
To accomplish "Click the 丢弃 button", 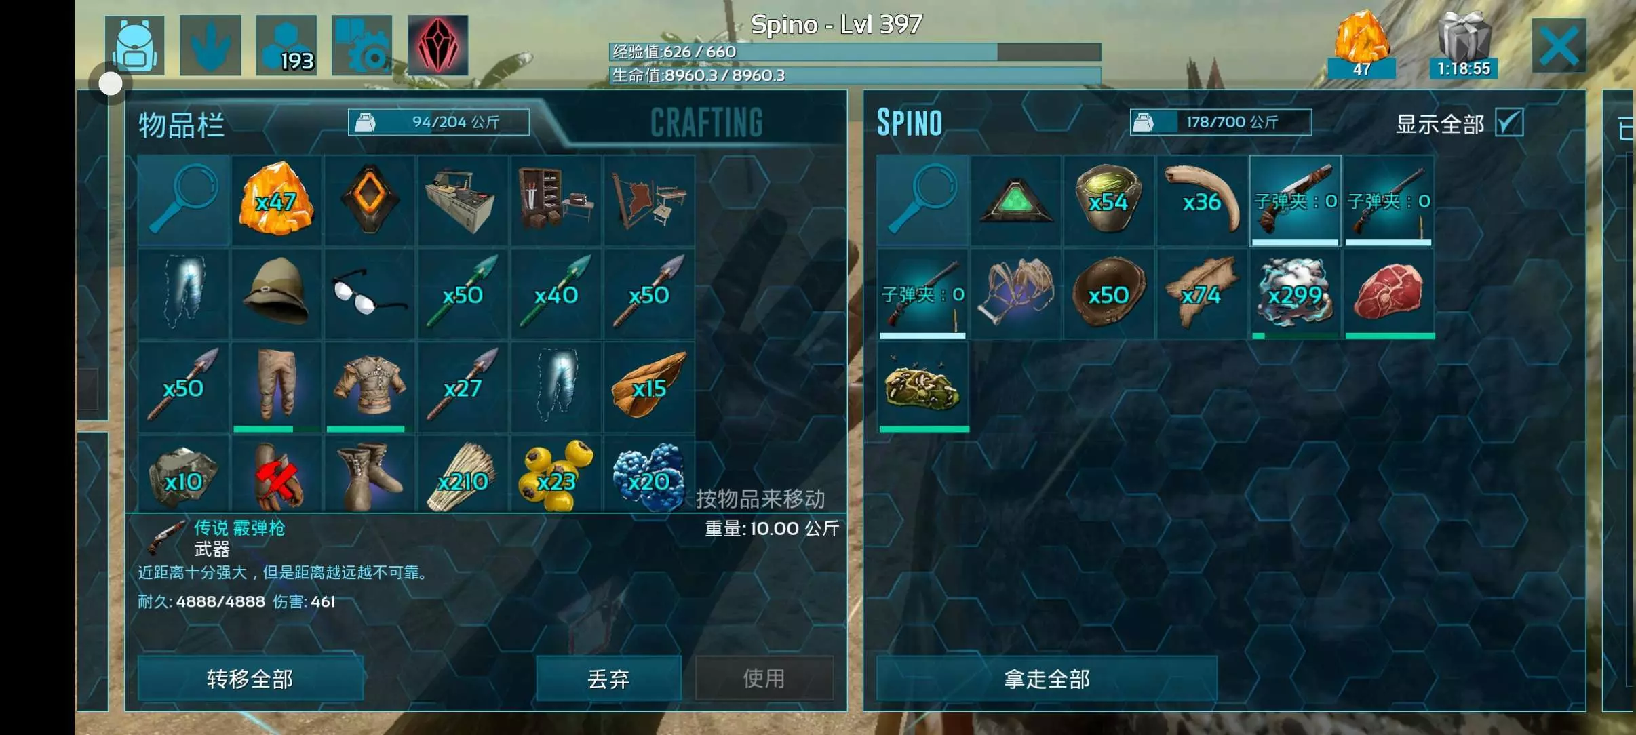I will [608, 678].
